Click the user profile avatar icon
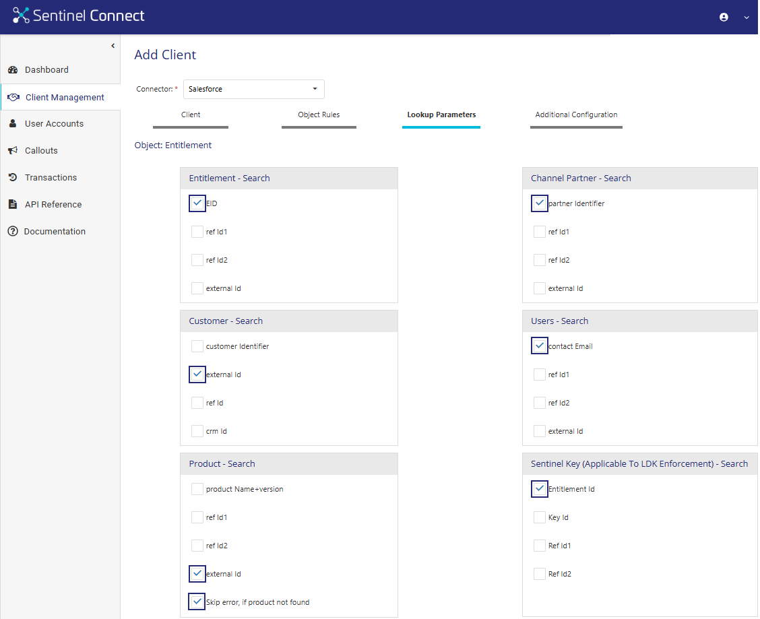Viewport: 760px width, 619px height. point(724,18)
